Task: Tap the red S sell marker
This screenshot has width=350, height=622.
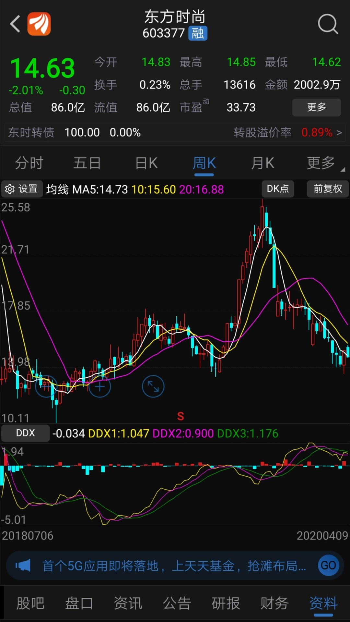Action: coord(181,416)
